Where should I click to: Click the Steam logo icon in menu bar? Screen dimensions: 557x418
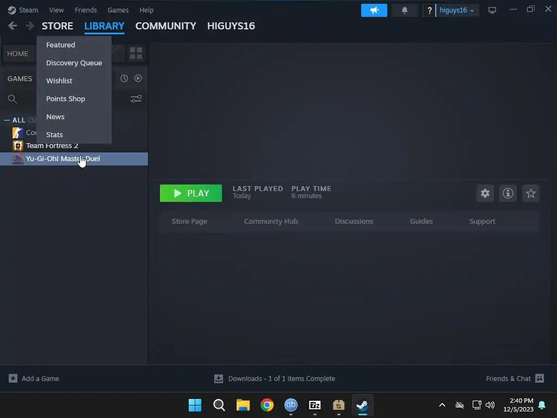pyautogui.click(x=12, y=10)
